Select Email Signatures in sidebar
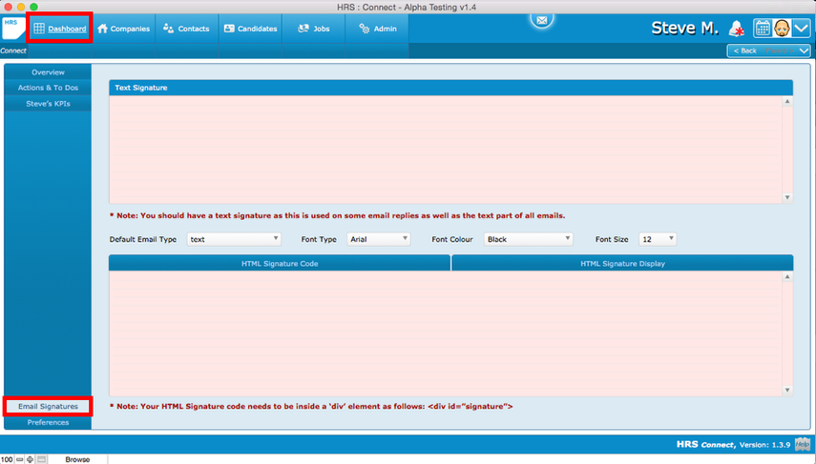Viewport: 816px width, 464px height. tap(48, 406)
